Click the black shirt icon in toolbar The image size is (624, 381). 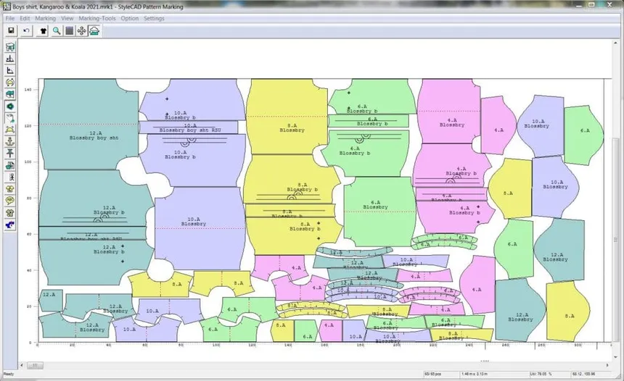click(42, 31)
